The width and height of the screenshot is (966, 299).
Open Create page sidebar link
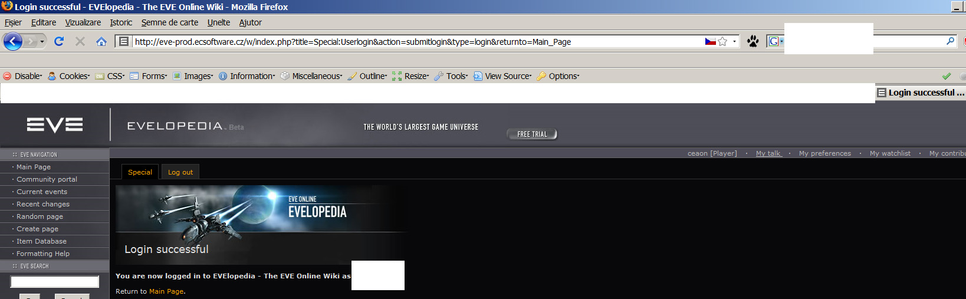click(x=37, y=229)
